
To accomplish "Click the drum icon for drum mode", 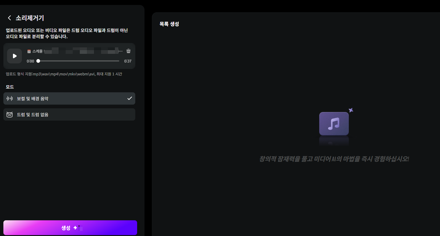I will (x=10, y=114).
